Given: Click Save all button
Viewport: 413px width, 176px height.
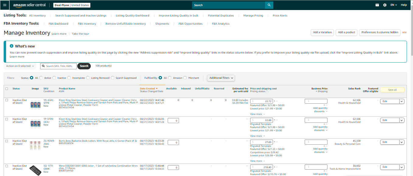Looking at the screenshot, I should (x=392, y=90).
